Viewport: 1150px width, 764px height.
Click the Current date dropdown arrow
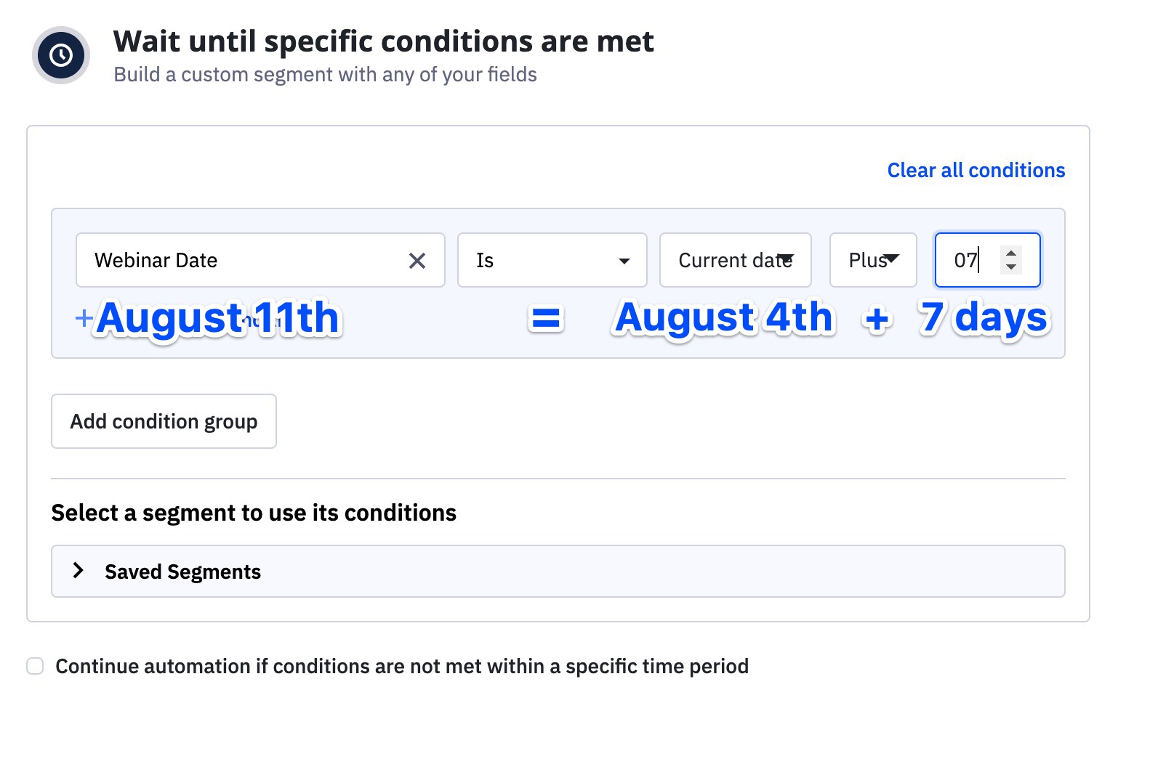[785, 259]
